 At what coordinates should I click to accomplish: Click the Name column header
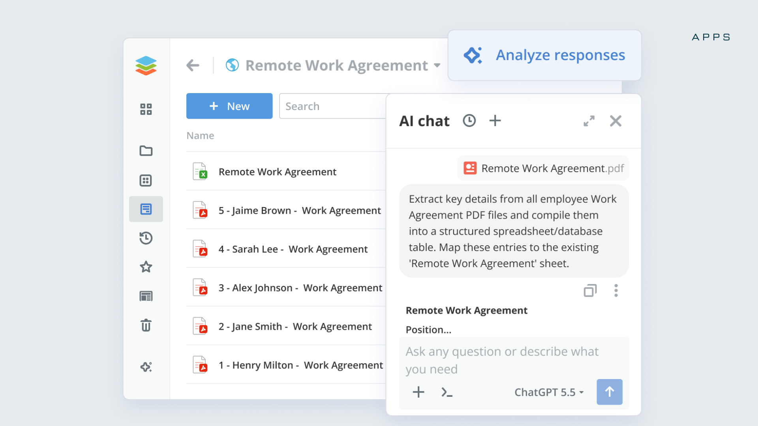[200, 136]
